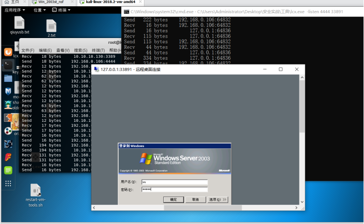Click the remote desktop horizontal scrollbar thumb

click(x=203, y=208)
